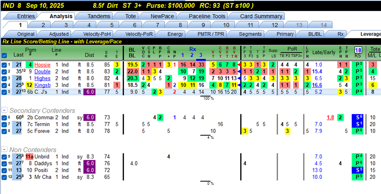This screenshot has height=194, width=381.
Task: Uncheck the Double row checkbox
Action: pos(4,71)
